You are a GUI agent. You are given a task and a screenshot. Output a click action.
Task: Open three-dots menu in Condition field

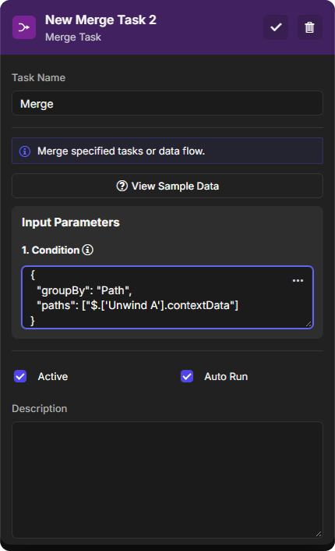click(x=298, y=280)
